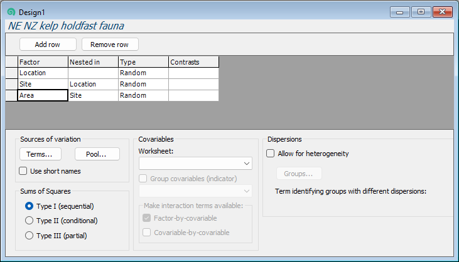Viewport: 459px width, 262px height.
Task: Click the Remove row button
Action: click(109, 45)
